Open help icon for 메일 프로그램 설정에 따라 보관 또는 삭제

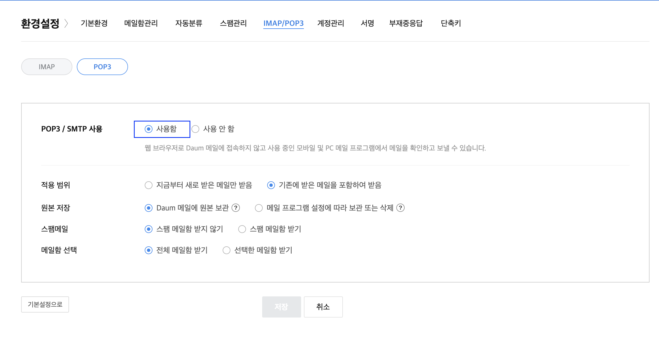tap(400, 208)
